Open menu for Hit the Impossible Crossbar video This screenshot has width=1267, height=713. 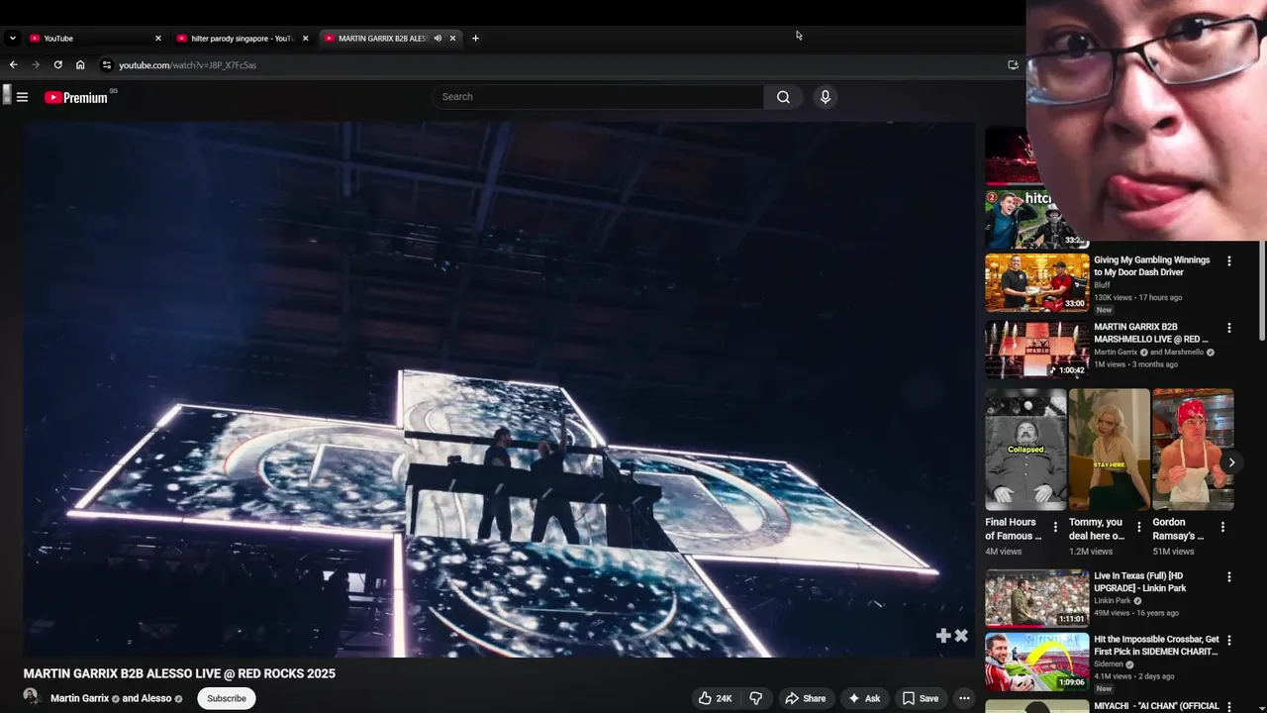(x=1229, y=641)
